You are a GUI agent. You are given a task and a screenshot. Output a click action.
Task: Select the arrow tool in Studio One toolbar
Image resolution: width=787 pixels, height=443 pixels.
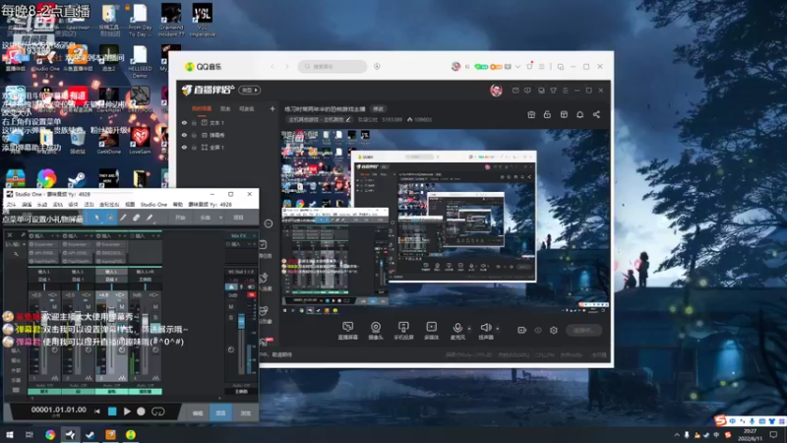(96, 218)
